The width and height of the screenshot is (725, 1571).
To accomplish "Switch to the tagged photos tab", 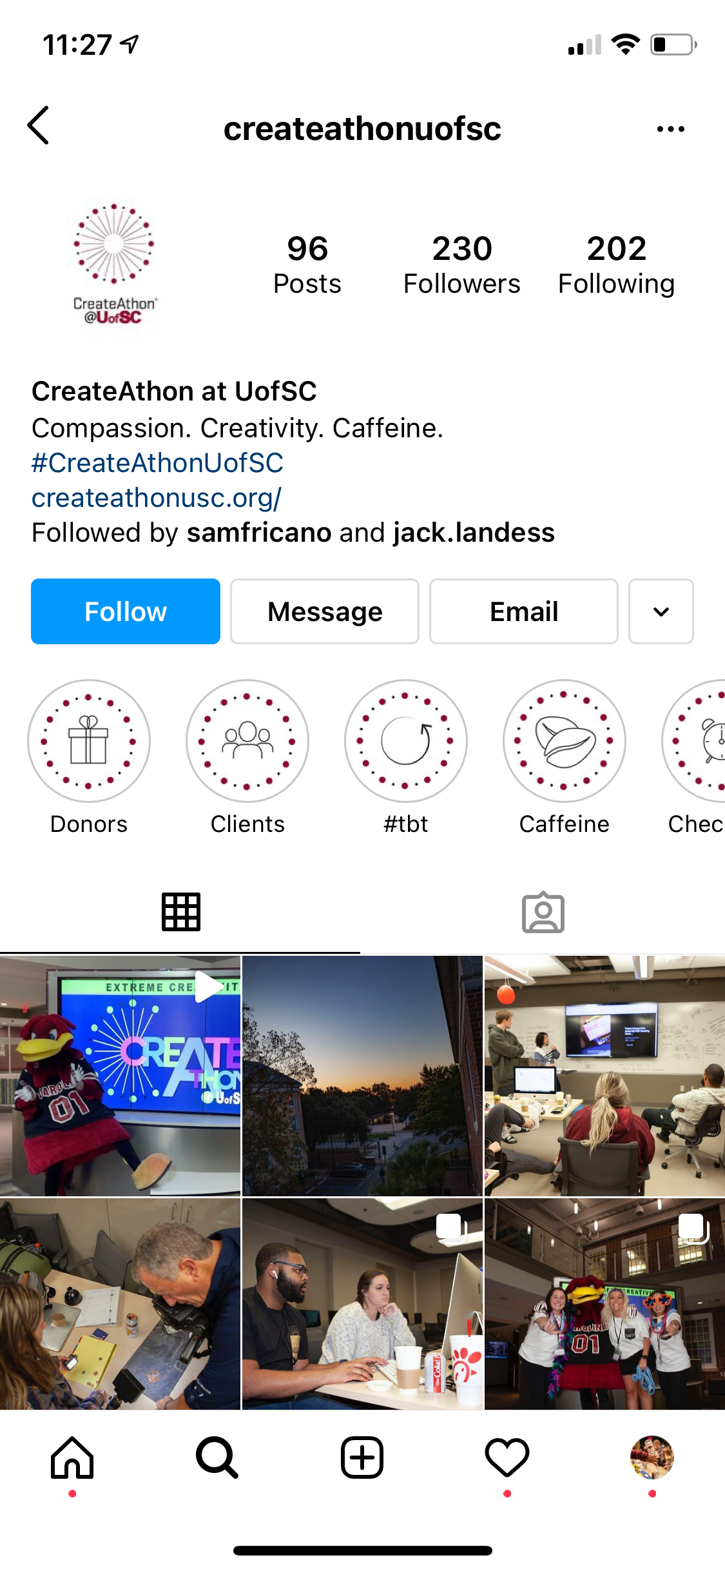I will (543, 912).
